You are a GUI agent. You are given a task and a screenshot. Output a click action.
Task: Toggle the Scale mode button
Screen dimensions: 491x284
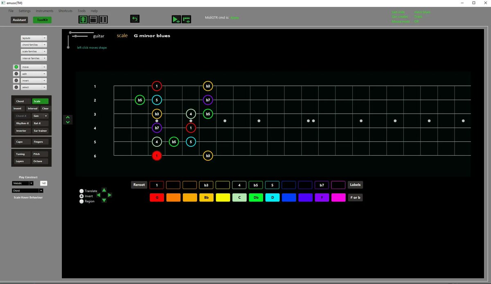click(40, 101)
